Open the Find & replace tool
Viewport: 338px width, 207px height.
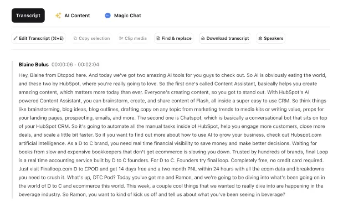click(174, 38)
